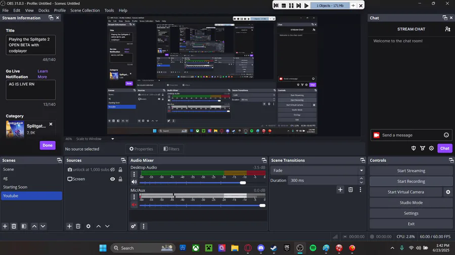Click the Go Live Notification text field

click(x=30, y=90)
